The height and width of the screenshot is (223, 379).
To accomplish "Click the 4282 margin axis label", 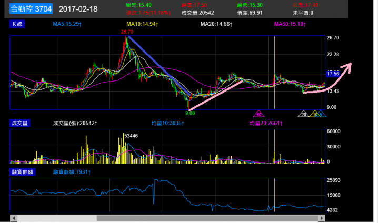I will [x=332, y=210].
